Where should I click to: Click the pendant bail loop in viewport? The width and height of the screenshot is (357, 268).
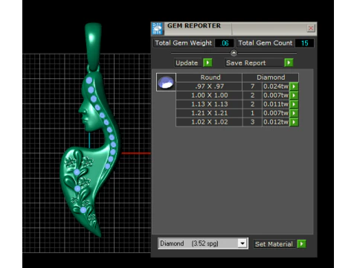[93, 46]
